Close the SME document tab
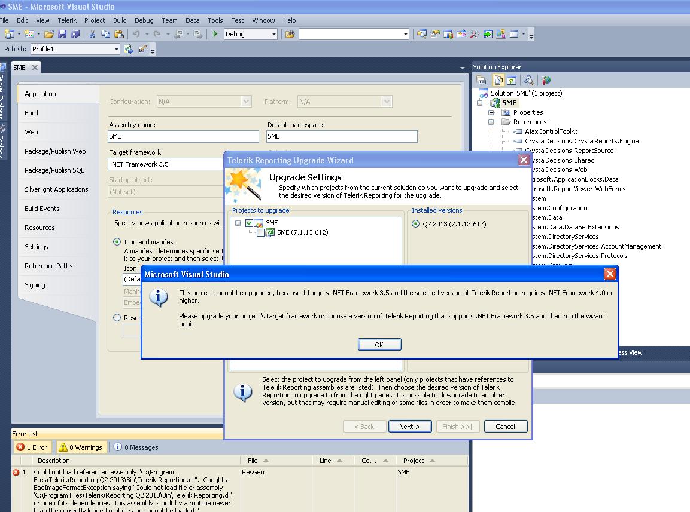Viewport: 690px width, 512px height. tap(34, 68)
